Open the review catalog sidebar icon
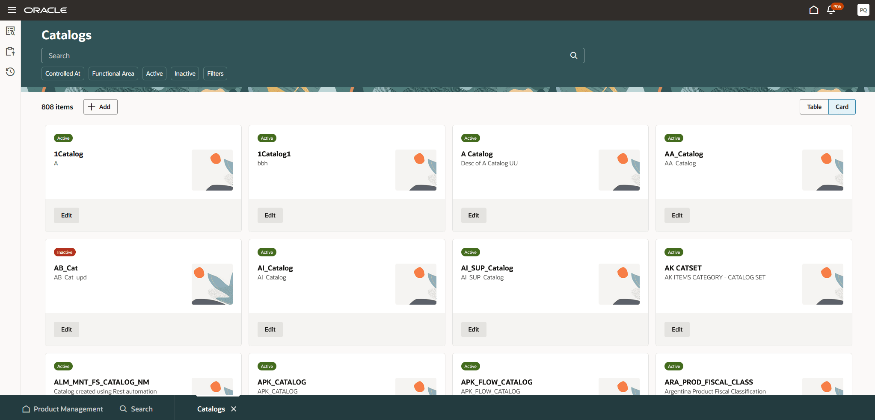The width and height of the screenshot is (875, 420). pos(10,30)
